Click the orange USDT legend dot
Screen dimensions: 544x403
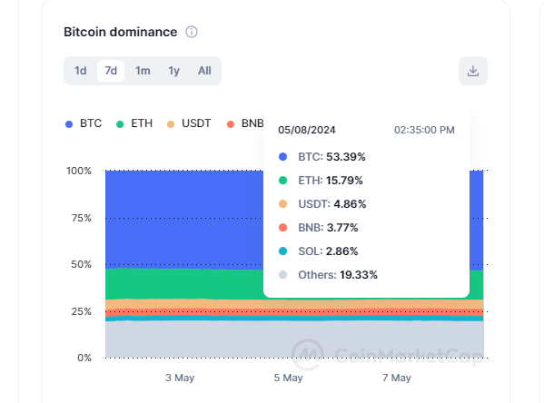pos(171,124)
